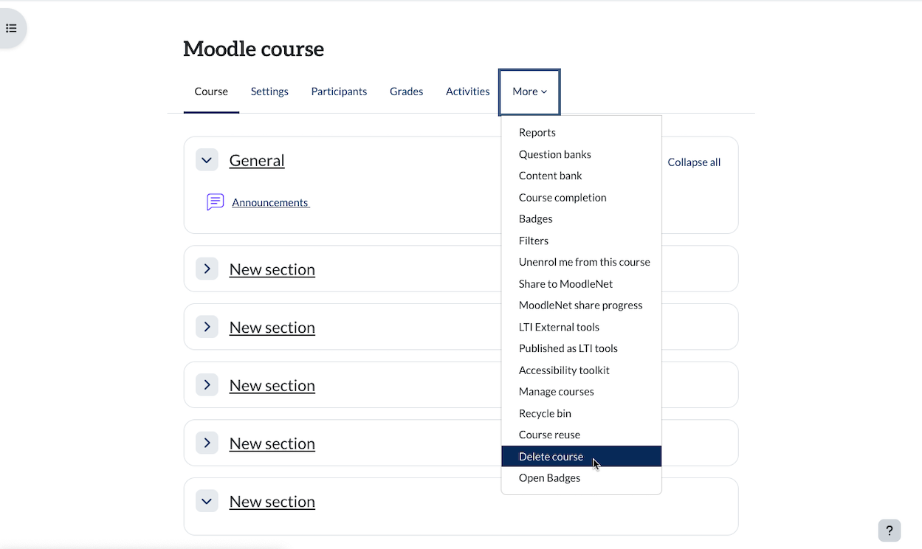Go to the Grades tab

pyautogui.click(x=406, y=91)
